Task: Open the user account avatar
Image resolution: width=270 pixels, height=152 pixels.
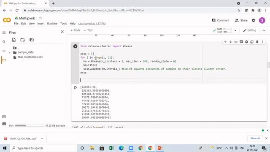Action: coord(262,20)
